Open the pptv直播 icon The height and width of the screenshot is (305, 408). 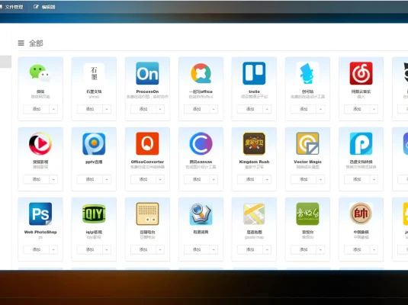coord(94,143)
